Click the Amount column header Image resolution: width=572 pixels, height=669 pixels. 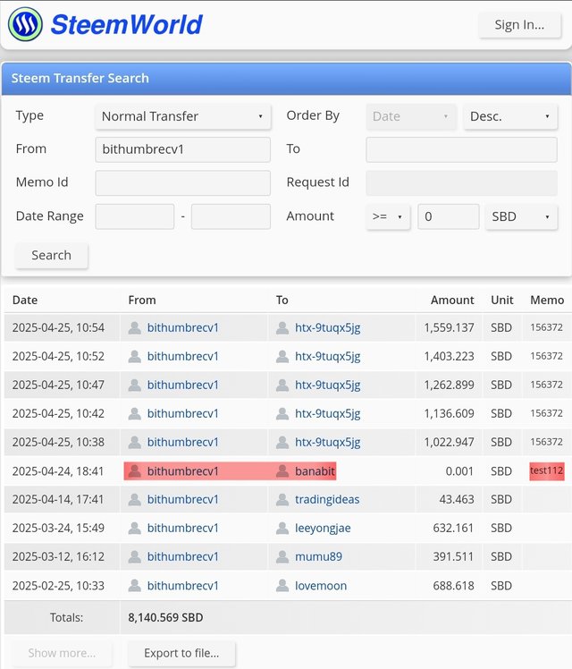pos(452,300)
